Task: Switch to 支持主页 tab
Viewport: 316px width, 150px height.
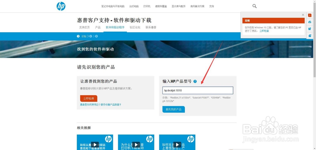Action: 84,28
